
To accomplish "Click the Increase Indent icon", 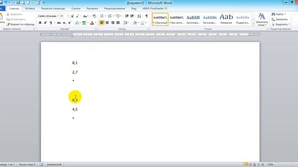I will [x=132, y=16].
